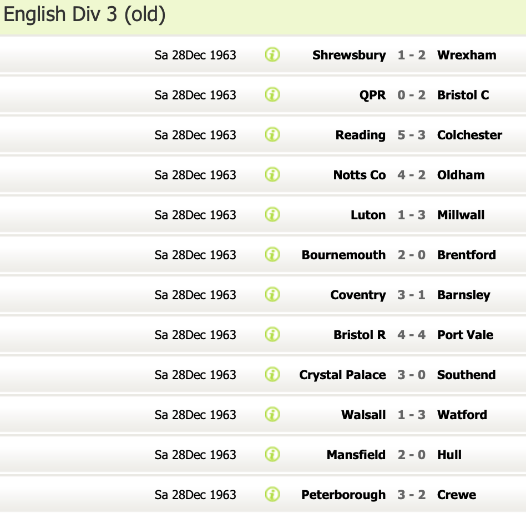This screenshot has height=513, width=526.
Task: Click the Bristol R 4 - 4 score
Action: [411, 335]
